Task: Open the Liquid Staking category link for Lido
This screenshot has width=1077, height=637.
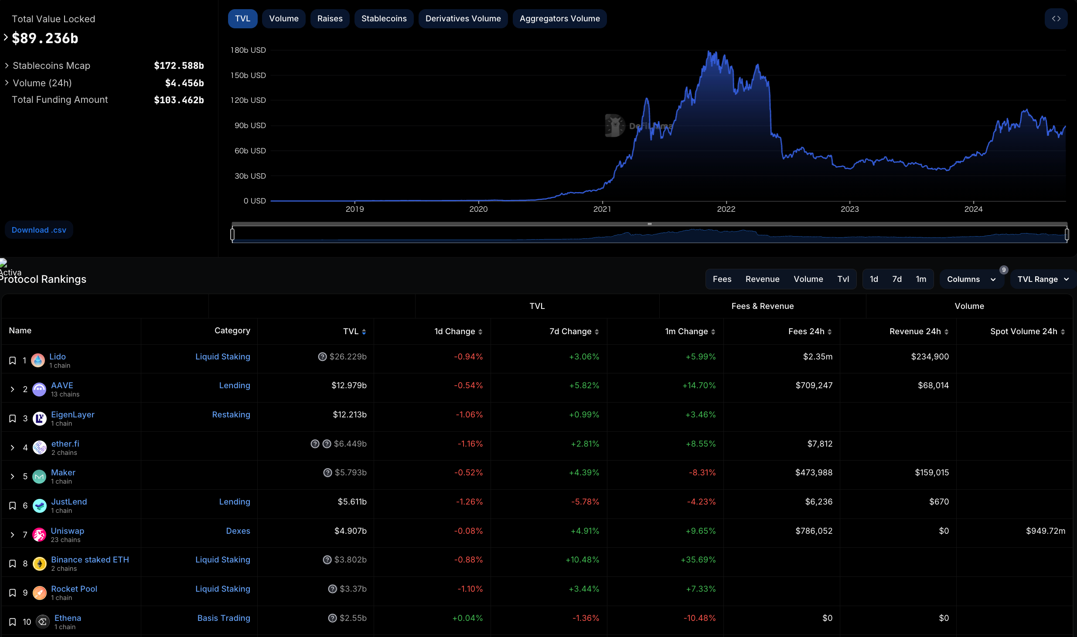Action: (222, 357)
